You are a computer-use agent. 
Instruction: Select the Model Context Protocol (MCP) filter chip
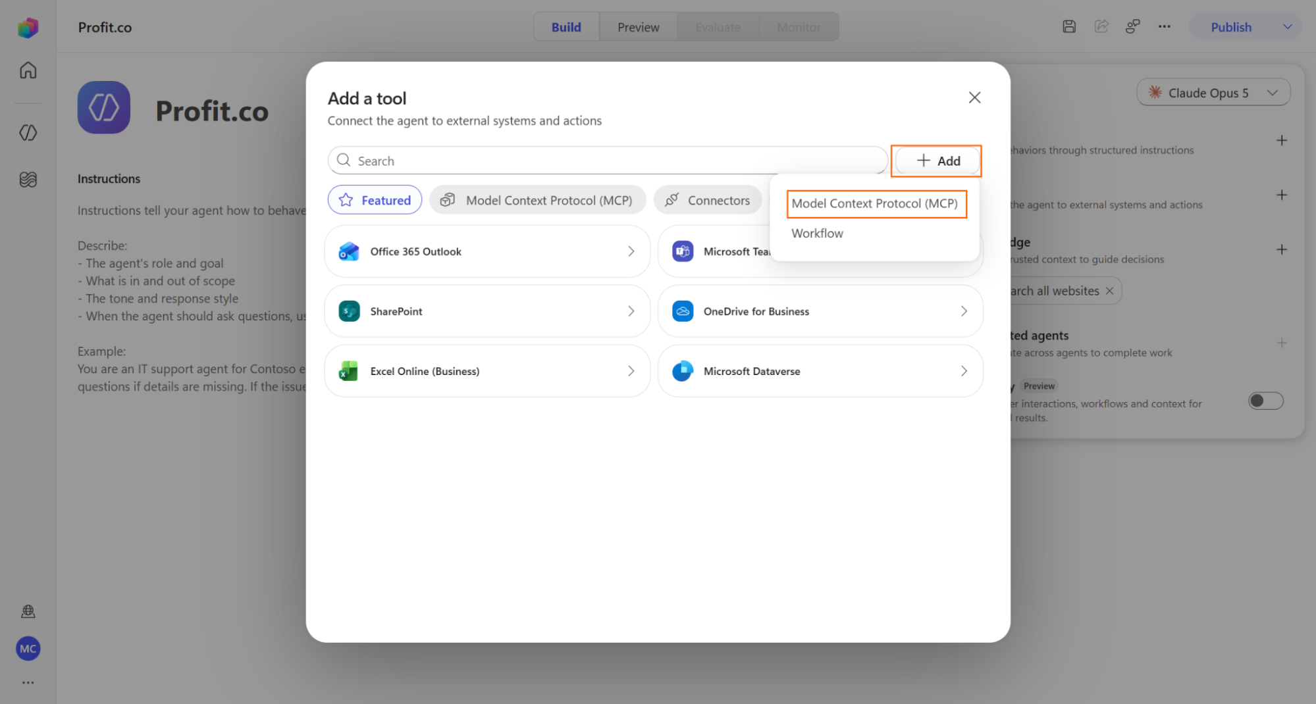(x=537, y=200)
